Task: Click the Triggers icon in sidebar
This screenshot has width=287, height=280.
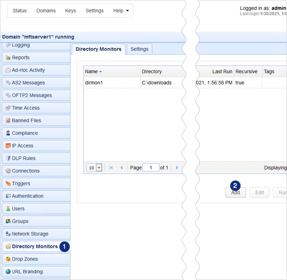Action: click(x=8, y=183)
